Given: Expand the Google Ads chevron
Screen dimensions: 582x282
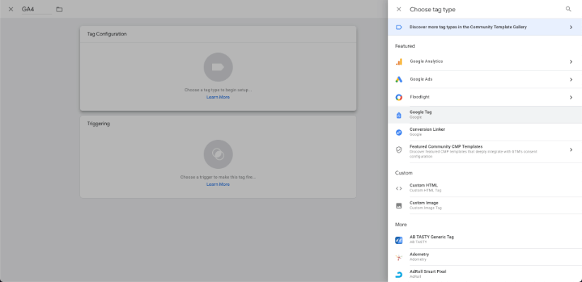Looking at the screenshot, I should [571, 79].
